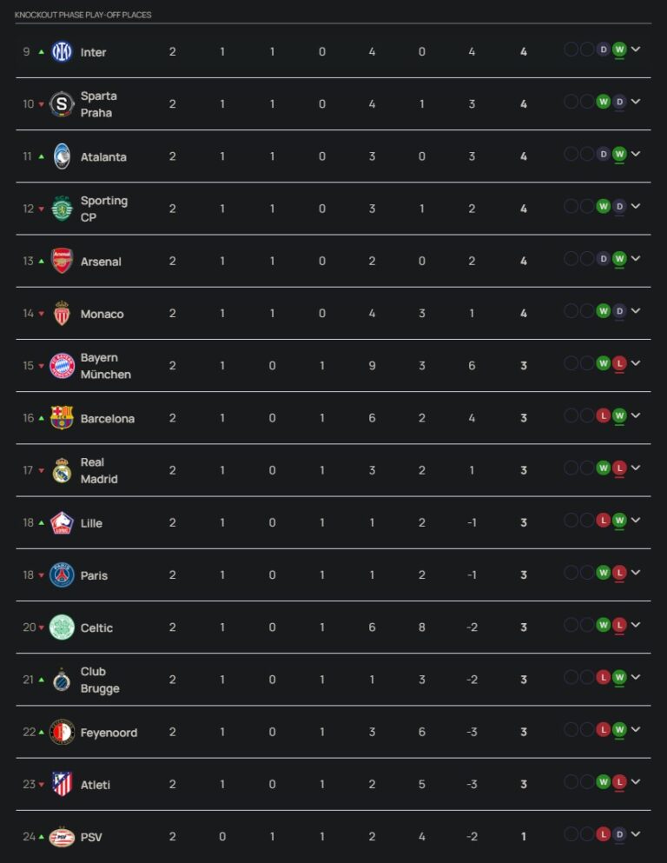Expand the Paris row details

pyautogui.click(x=636, y=573)
